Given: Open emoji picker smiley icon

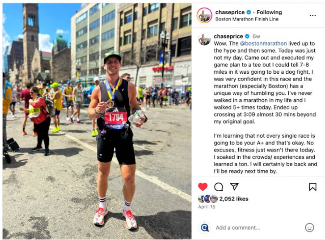Looking at the screenshot, I should coord(309,227).
